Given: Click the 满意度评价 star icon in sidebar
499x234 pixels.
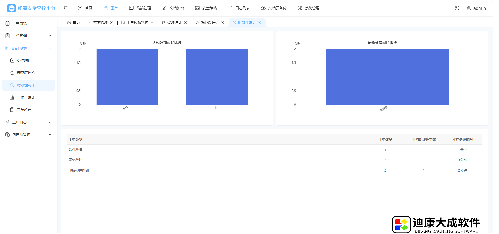Looking at the screenshot, I should (x=12, y=73).
